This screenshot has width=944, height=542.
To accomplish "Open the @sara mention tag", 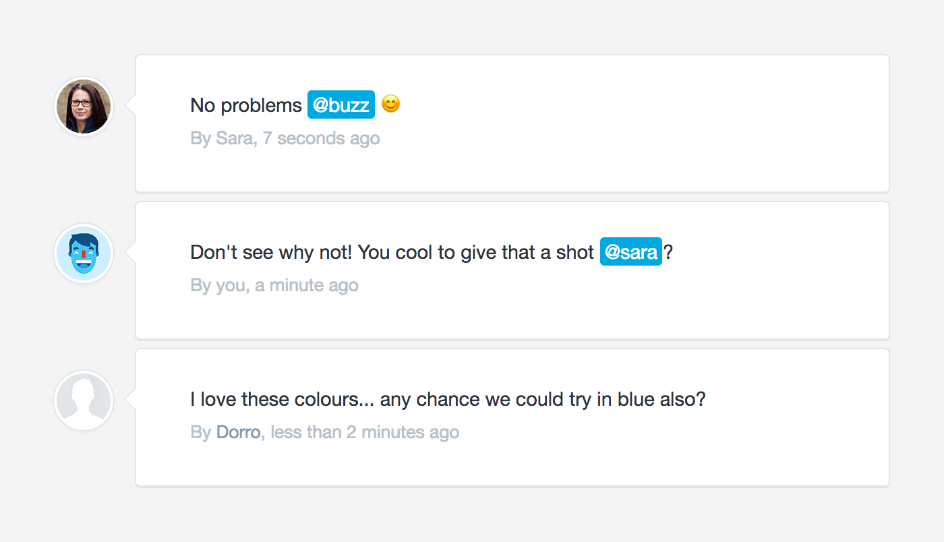I will pyautogui.click(x=630, y=252).
